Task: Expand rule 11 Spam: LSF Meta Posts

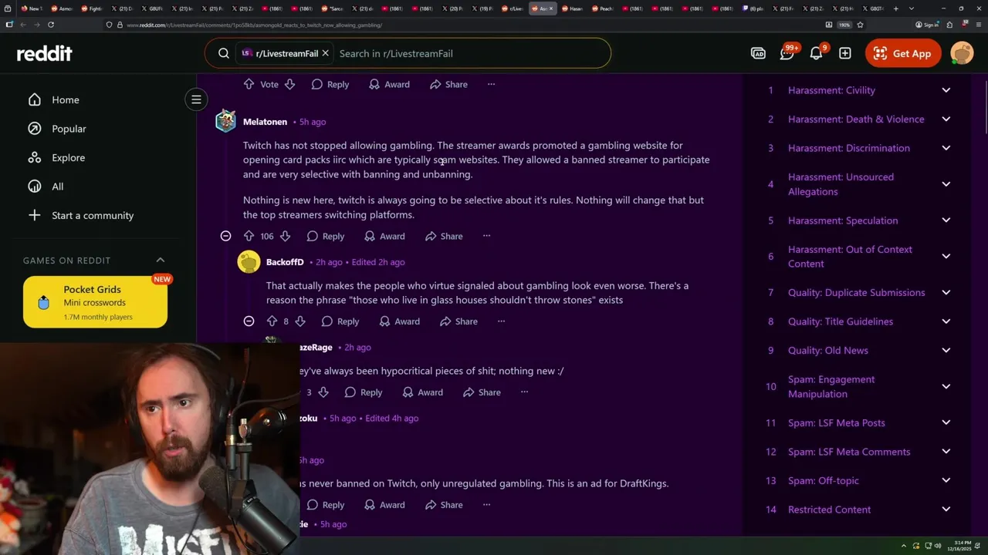Action: click(946, 422)
